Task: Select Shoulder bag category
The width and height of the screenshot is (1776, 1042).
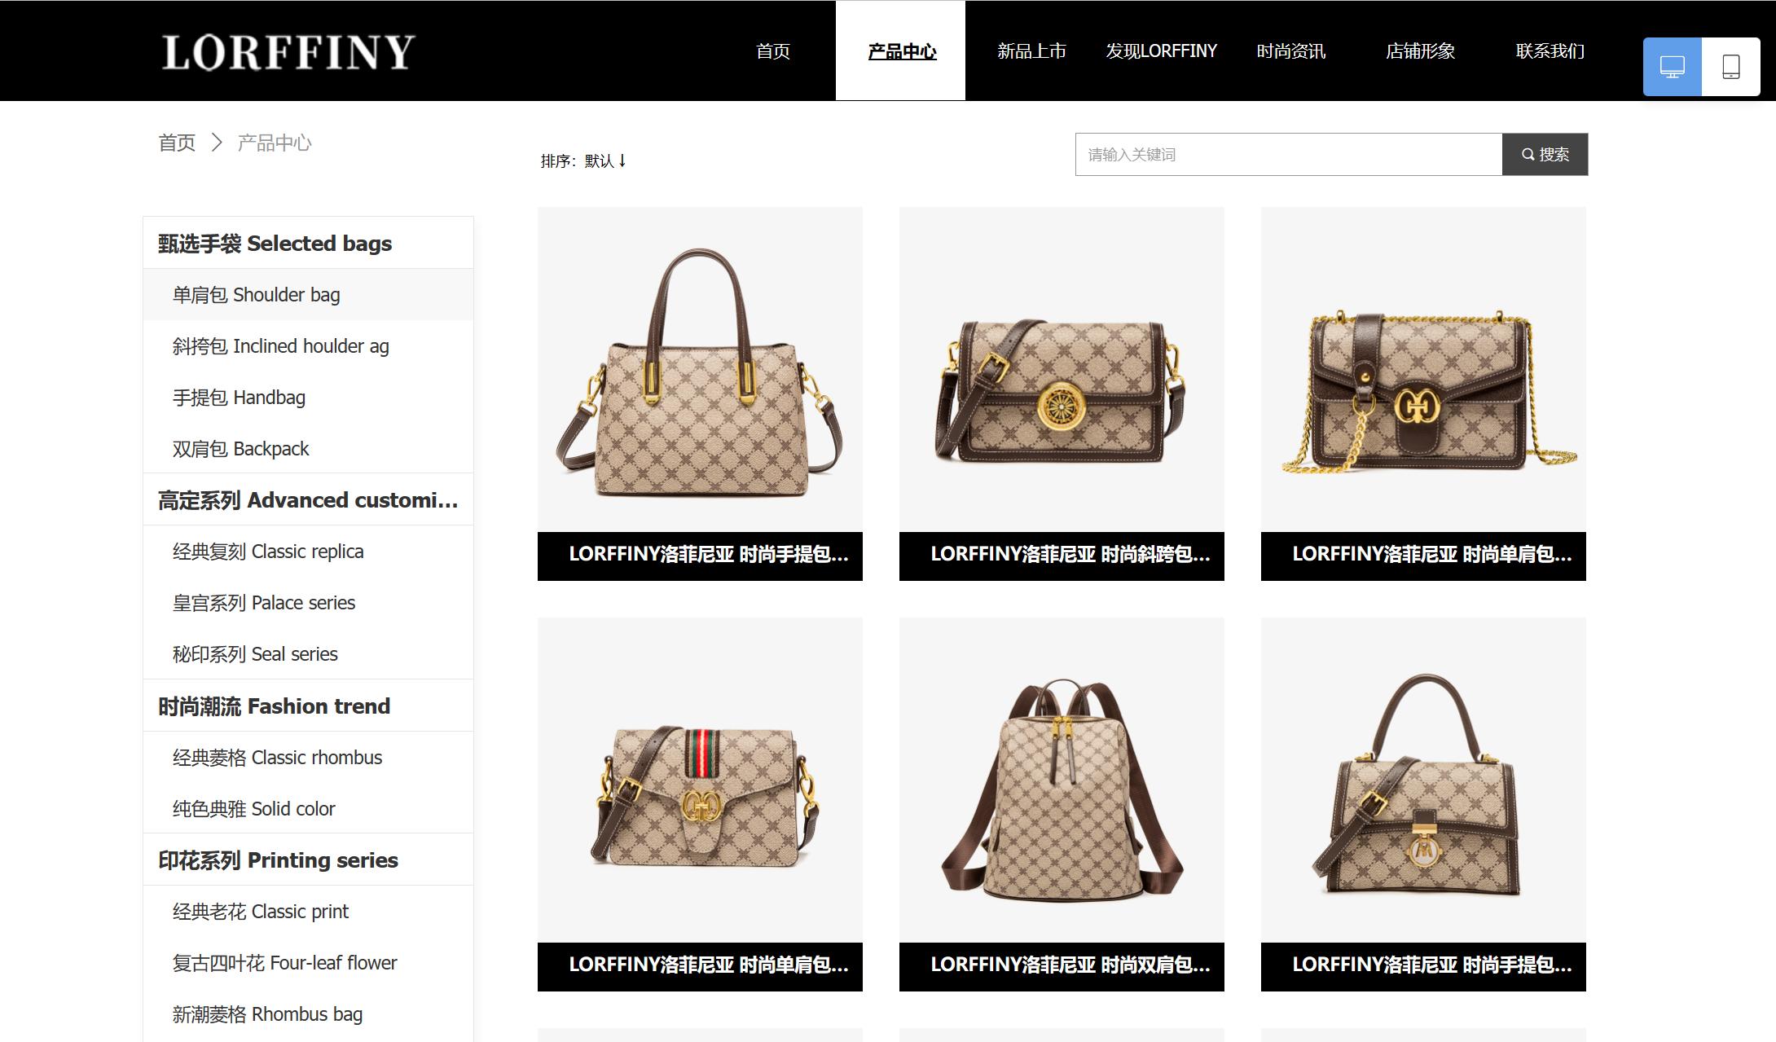Action: pyautogui.click(x=308, y=294)
